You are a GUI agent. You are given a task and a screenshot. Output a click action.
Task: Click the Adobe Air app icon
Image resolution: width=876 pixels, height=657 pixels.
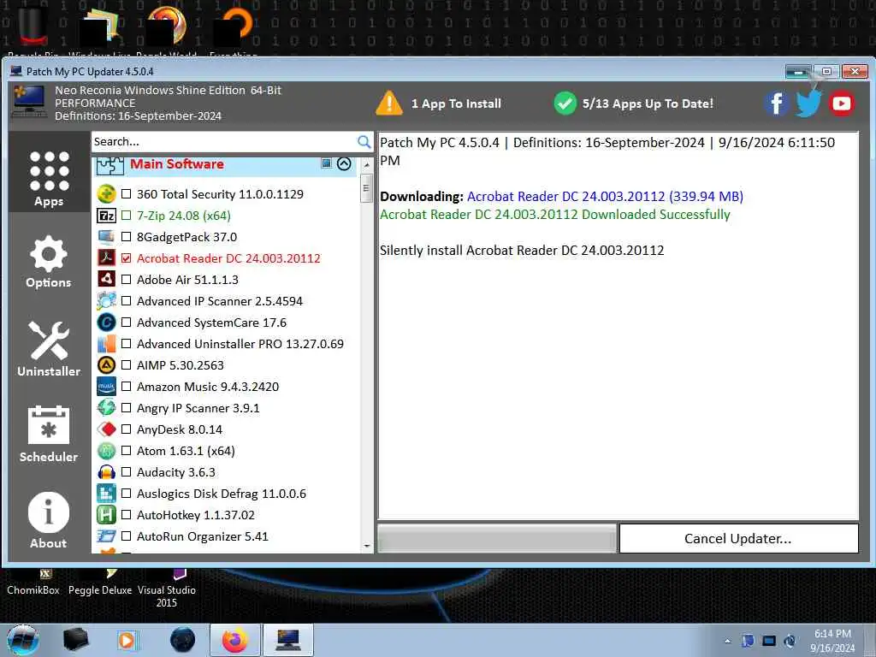point(106,280)
